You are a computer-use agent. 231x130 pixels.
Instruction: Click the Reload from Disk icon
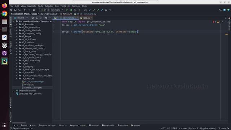19,10
